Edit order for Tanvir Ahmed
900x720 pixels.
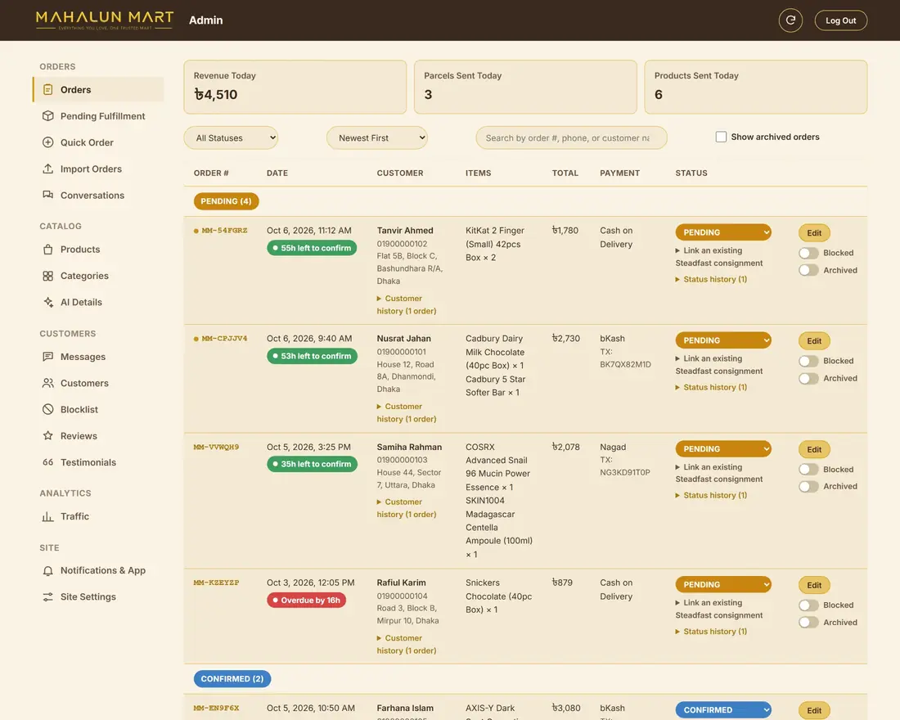pos(814,232)
